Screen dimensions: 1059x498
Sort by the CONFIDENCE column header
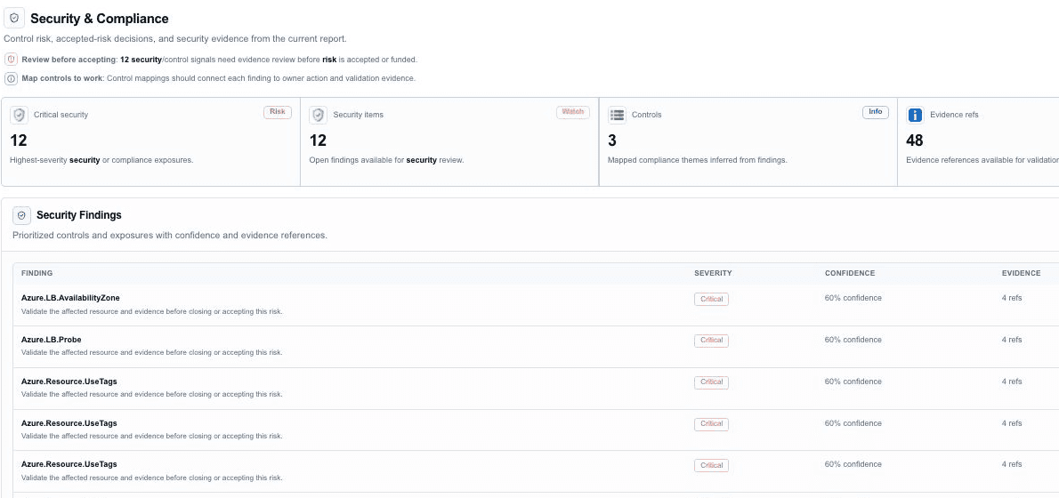pyautogui.click(x=850, y=273)
